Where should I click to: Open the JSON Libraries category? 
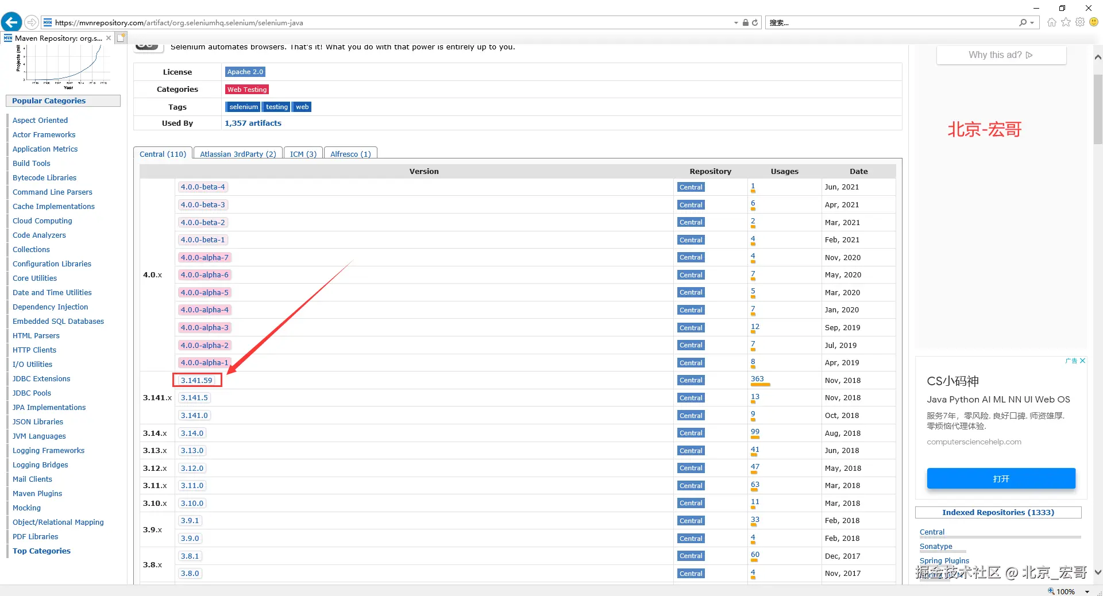[x=38, y=422]
